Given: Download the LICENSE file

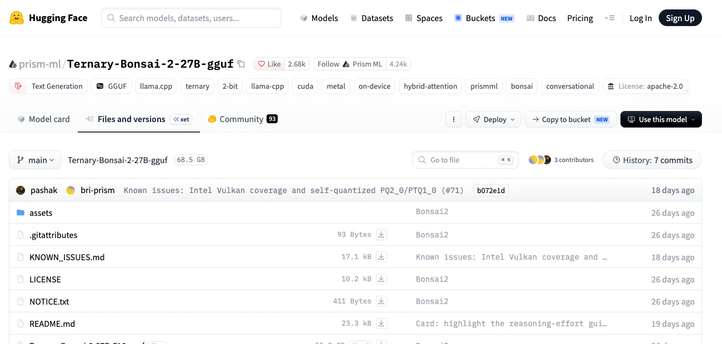Looking at the screenshot, I should tap(382, 279).
